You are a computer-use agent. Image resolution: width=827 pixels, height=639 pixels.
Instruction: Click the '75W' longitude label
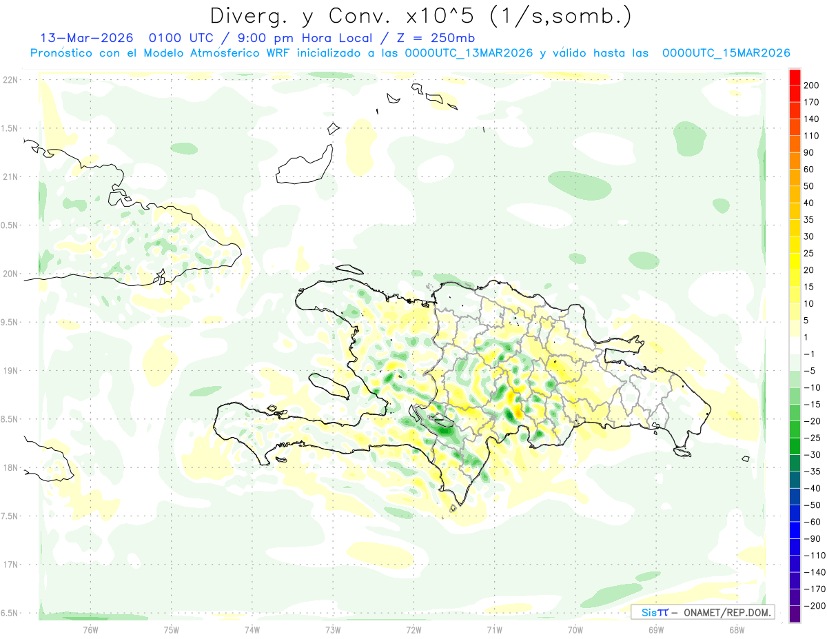[171, 629]
